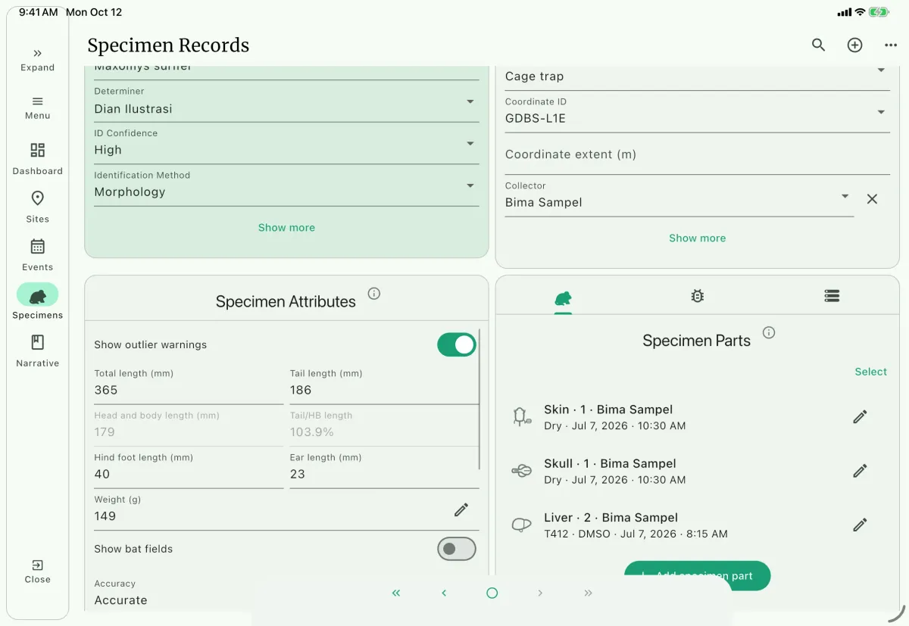
Task: Open ID Confidence dropdown
Action: click(286, 144)
